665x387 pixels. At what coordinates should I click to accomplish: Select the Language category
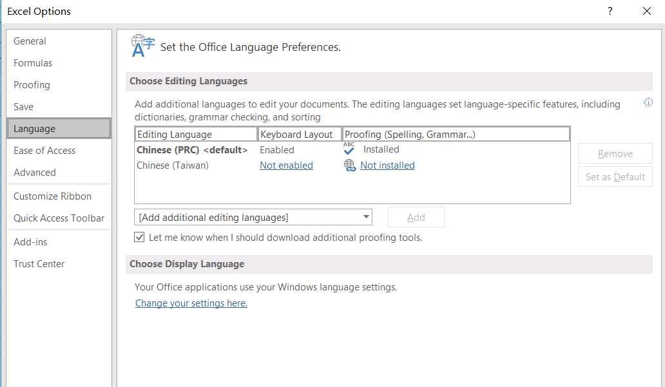point(59,128)
